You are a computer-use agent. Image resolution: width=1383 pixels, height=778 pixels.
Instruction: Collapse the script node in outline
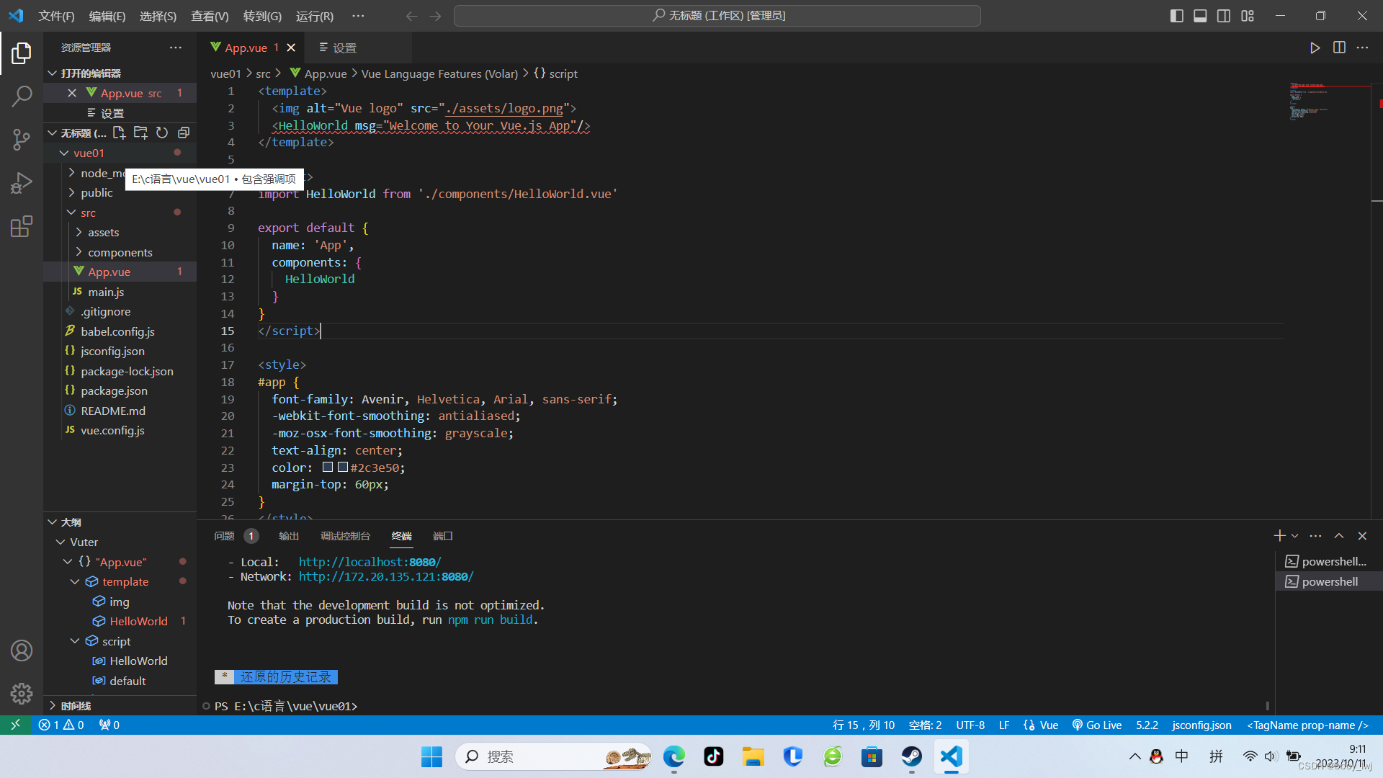tap(75, 641)
